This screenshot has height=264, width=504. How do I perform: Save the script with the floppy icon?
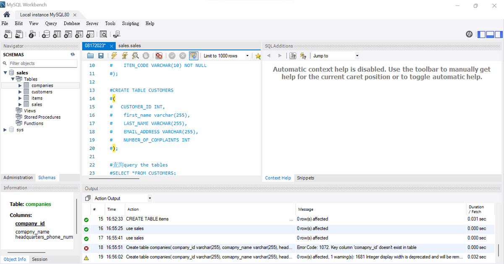(x=101, y=56)
